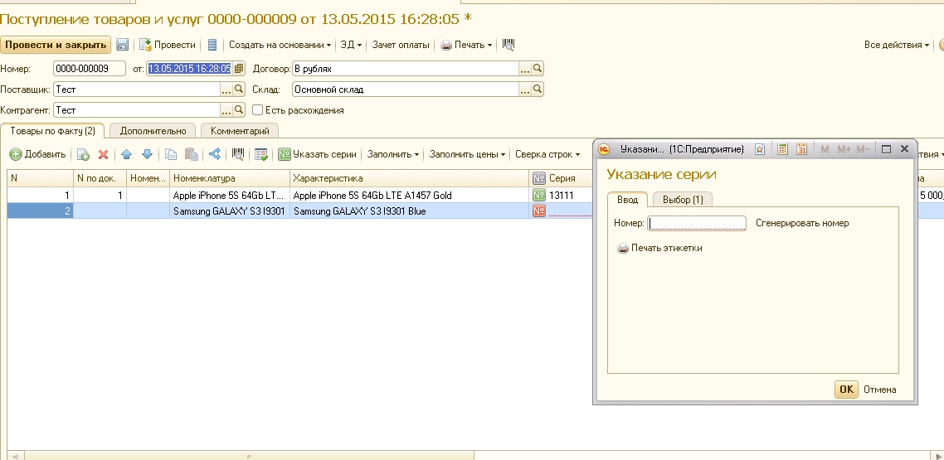This screenshot has width=944, height=460.
Task: Open the date picker next to the document date
Action: point(239,69)
